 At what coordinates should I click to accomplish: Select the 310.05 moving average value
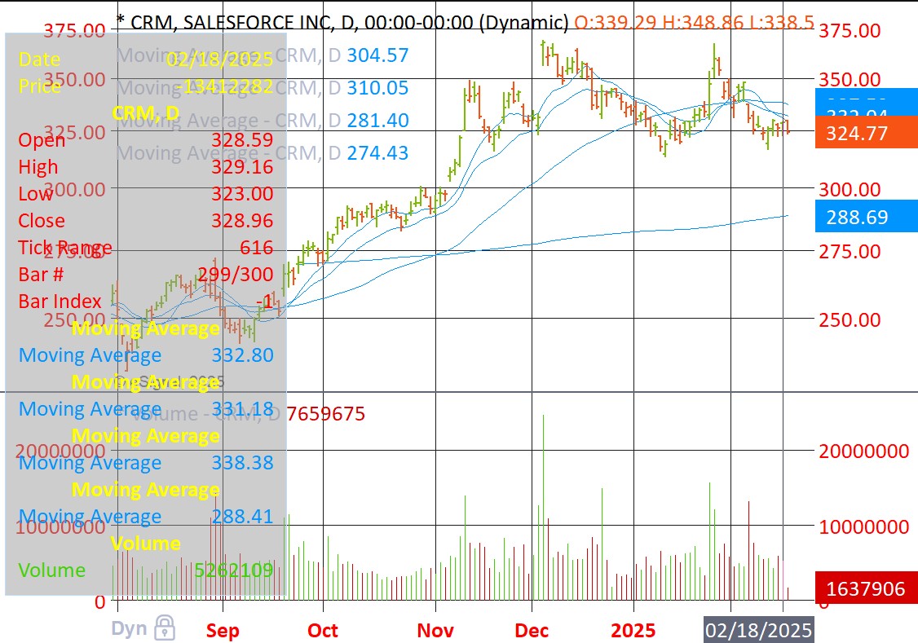377,88
